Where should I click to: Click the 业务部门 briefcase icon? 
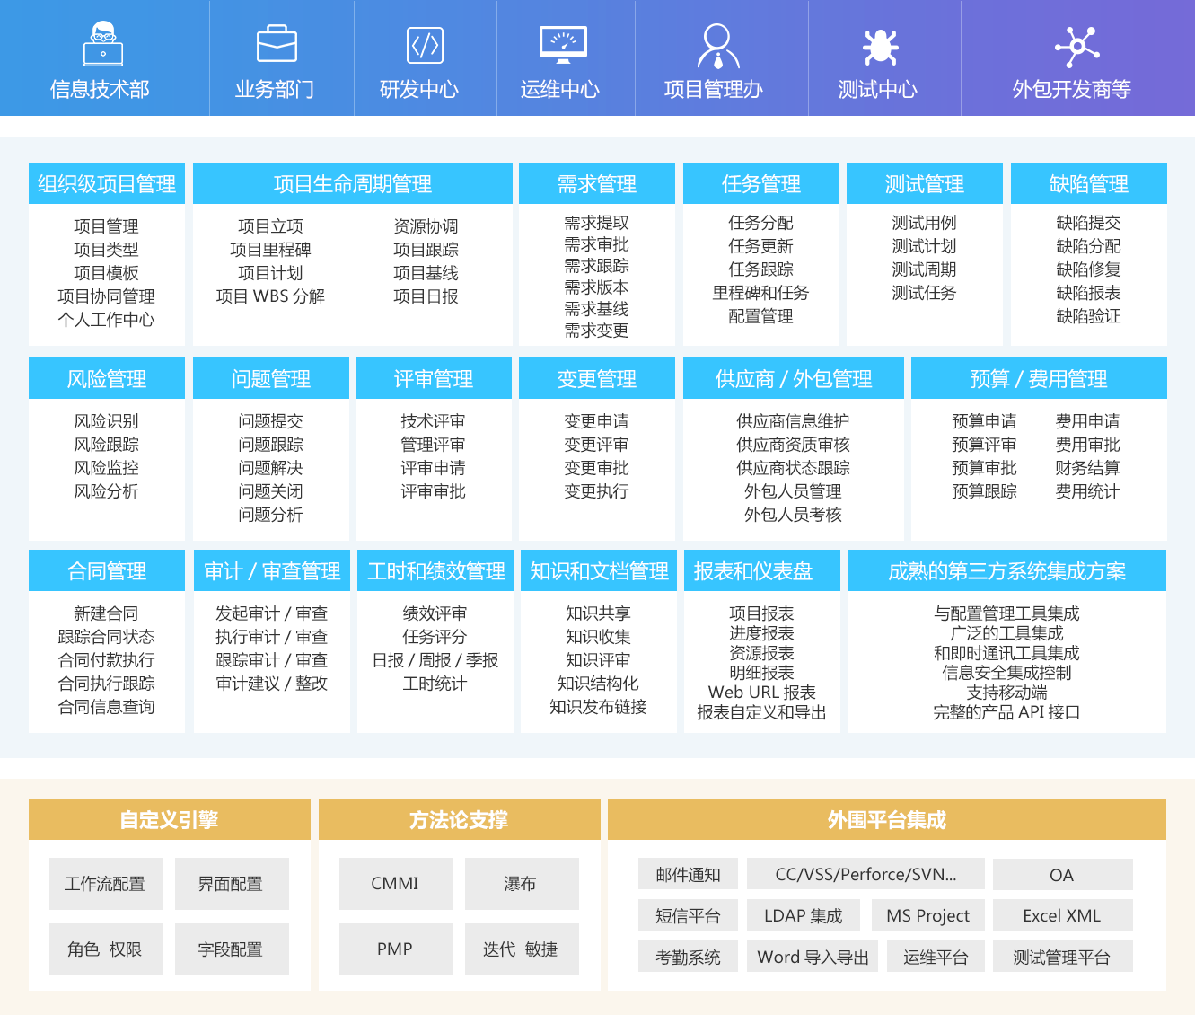point(277,44)
